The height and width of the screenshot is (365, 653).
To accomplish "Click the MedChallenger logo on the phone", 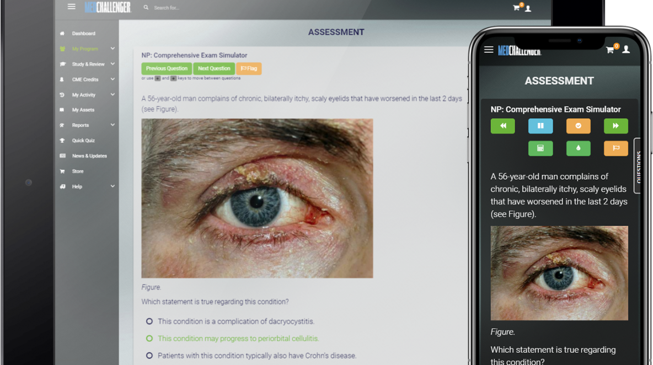I will click(x=520, y=50).
